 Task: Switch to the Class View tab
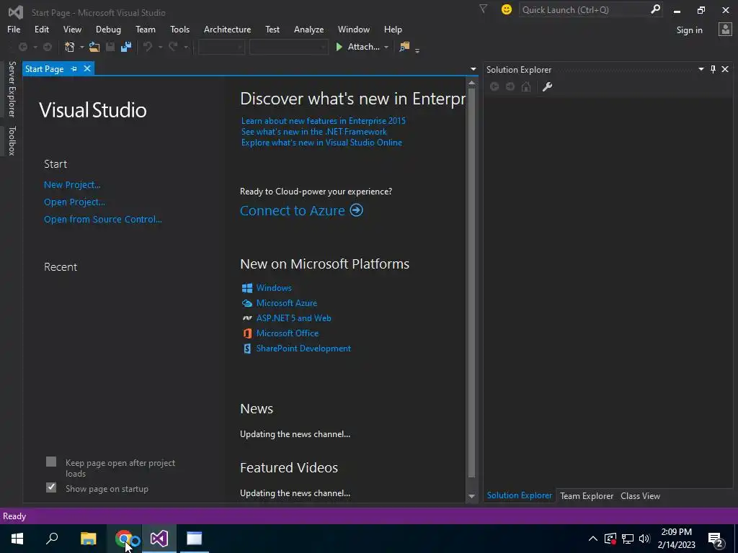[x=640, y=495]
